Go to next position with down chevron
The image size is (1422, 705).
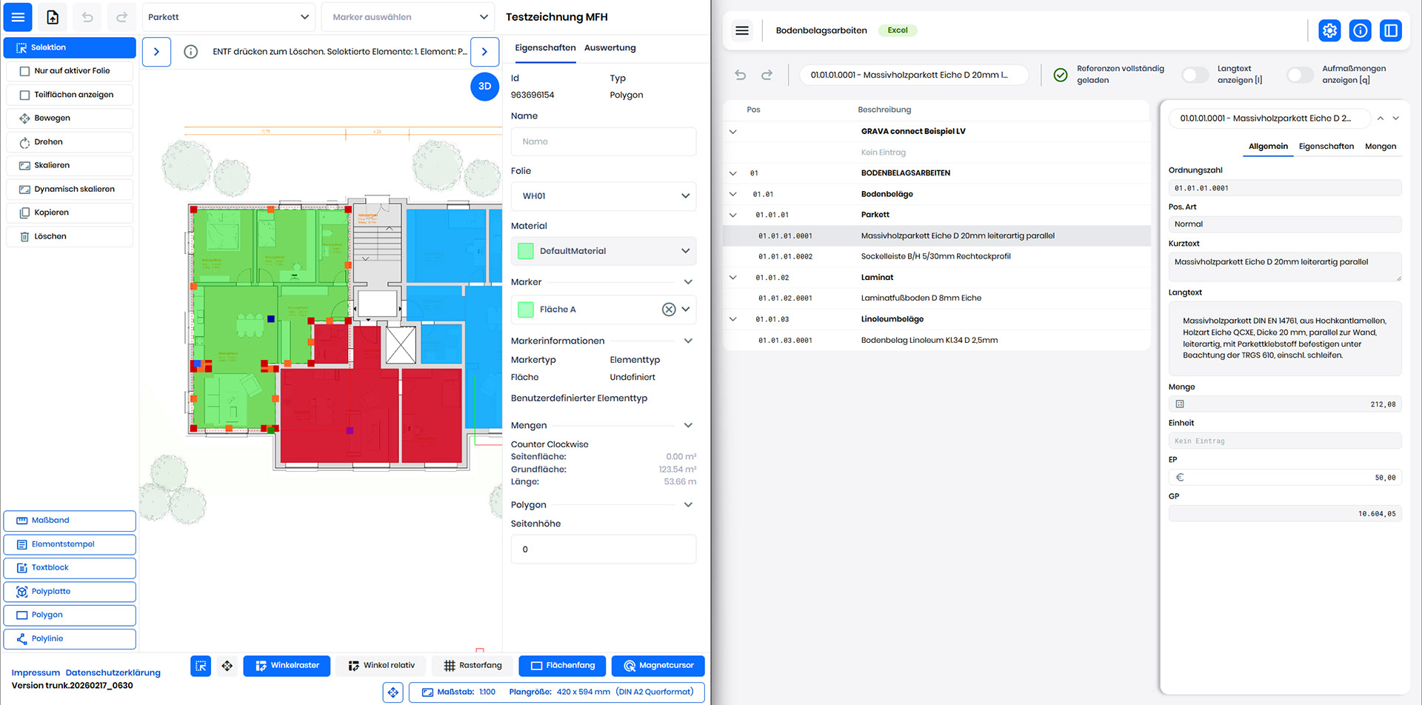1396,118
